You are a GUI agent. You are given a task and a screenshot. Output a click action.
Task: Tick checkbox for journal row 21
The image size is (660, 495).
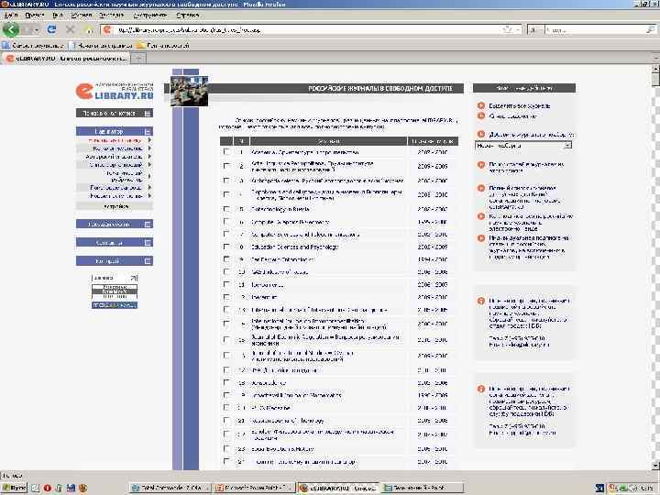[x=226, y=420]
